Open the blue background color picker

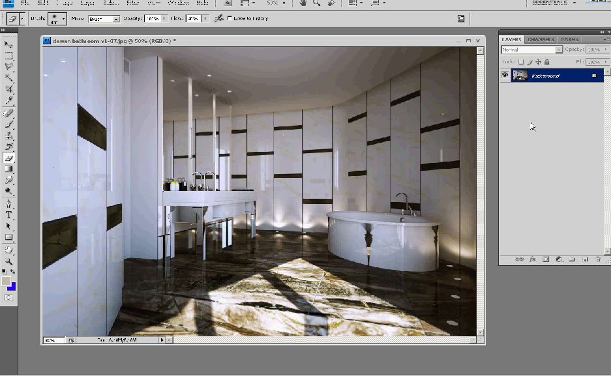pyautogui.click(x=13, y=287)
